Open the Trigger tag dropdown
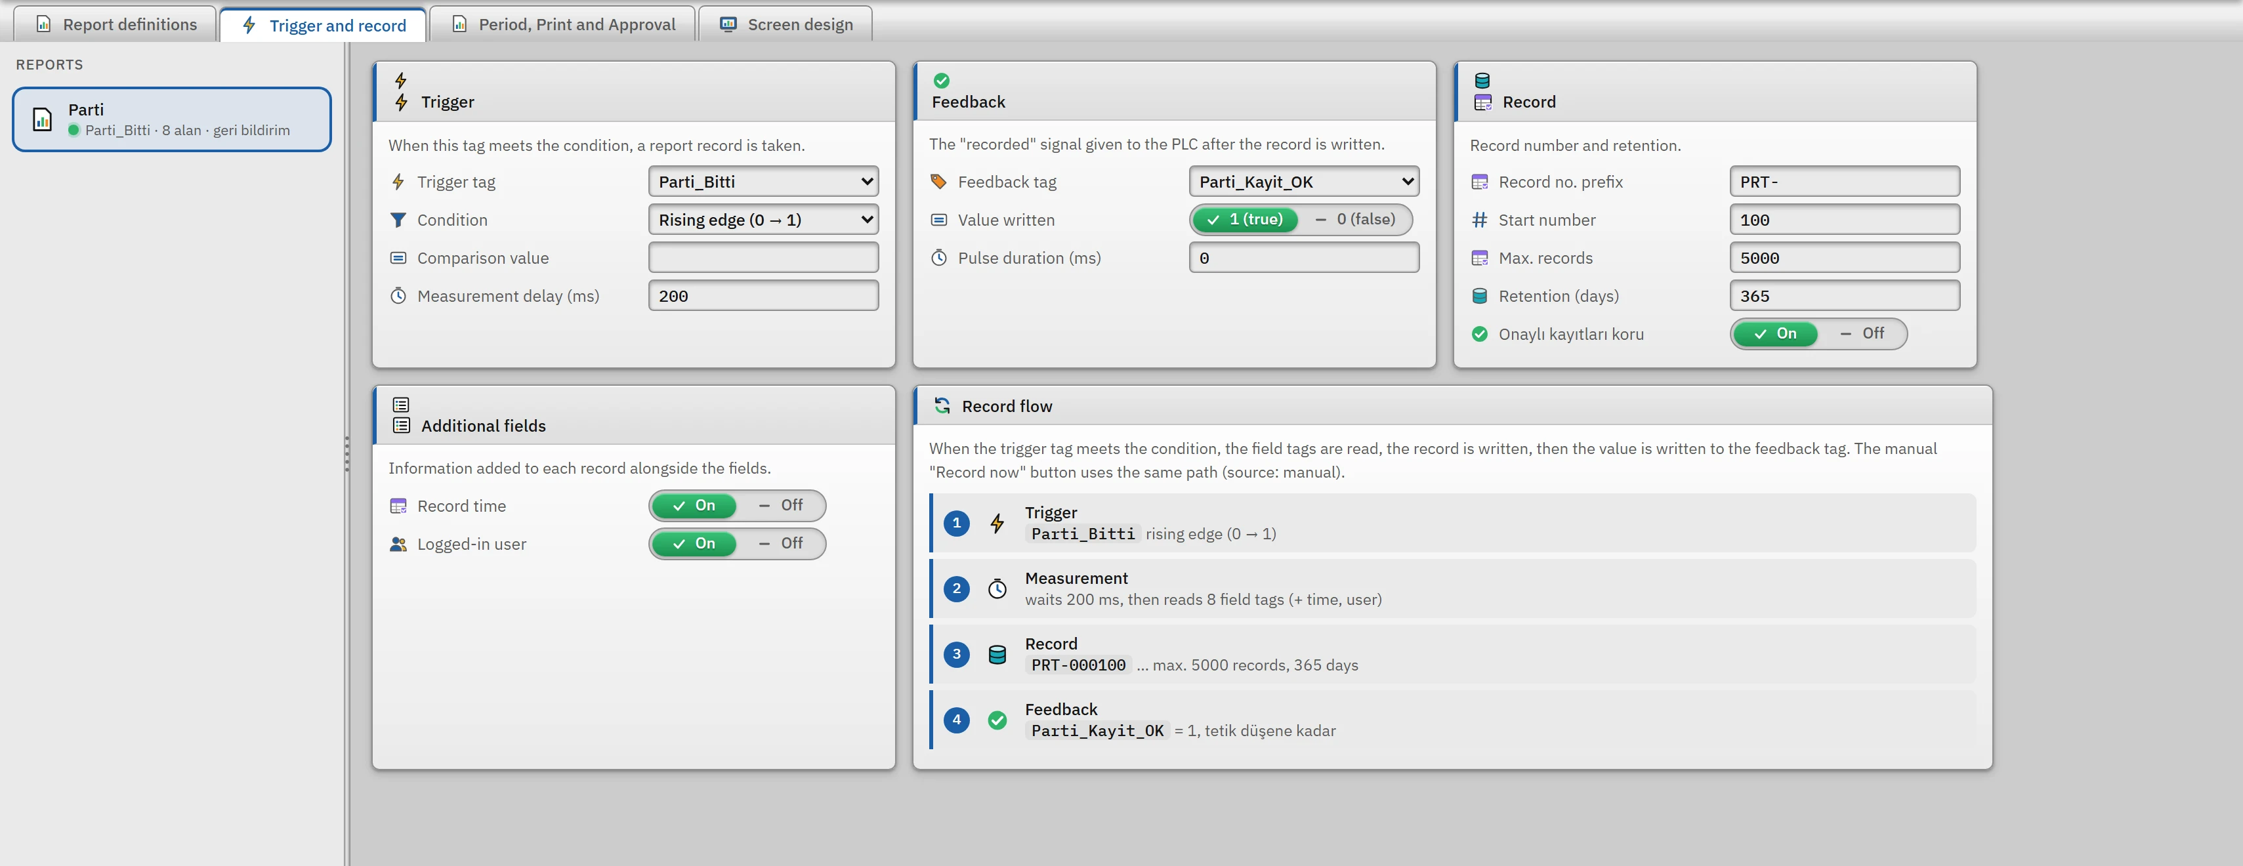The width and height of the screenshot is (2243, 866). 763,182
